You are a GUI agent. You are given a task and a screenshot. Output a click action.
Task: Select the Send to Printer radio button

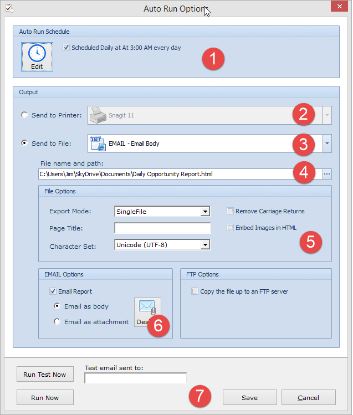pyautogui.click(x=24, y=115)
